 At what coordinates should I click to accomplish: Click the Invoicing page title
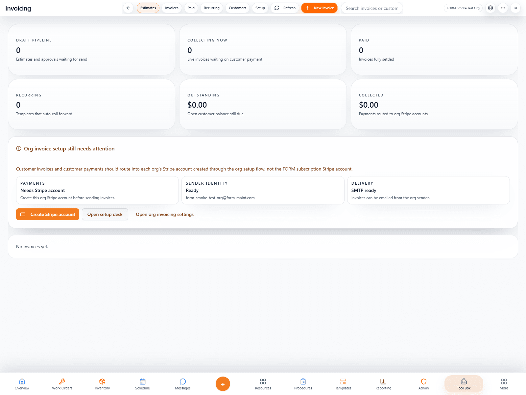[x=18, y=8]
